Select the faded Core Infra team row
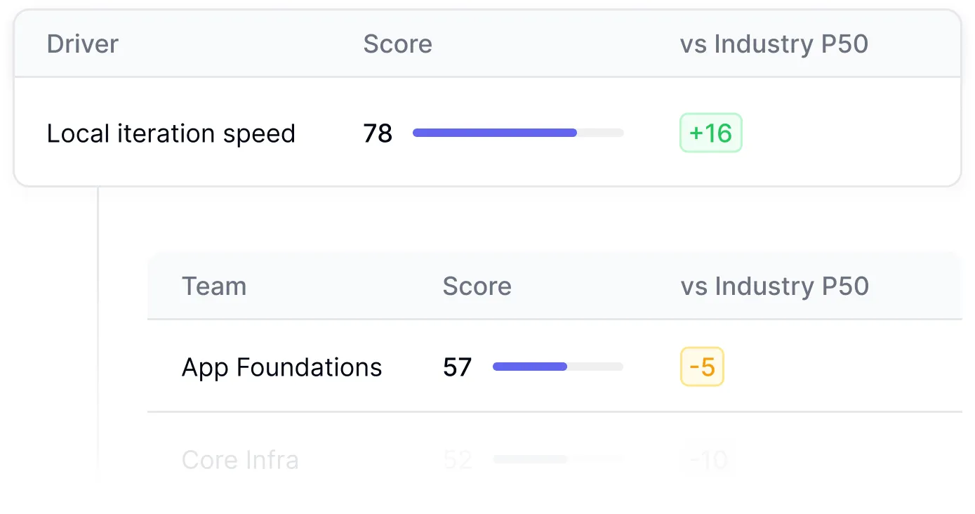The height and width of the screenshot is (514, 975). 240,461
